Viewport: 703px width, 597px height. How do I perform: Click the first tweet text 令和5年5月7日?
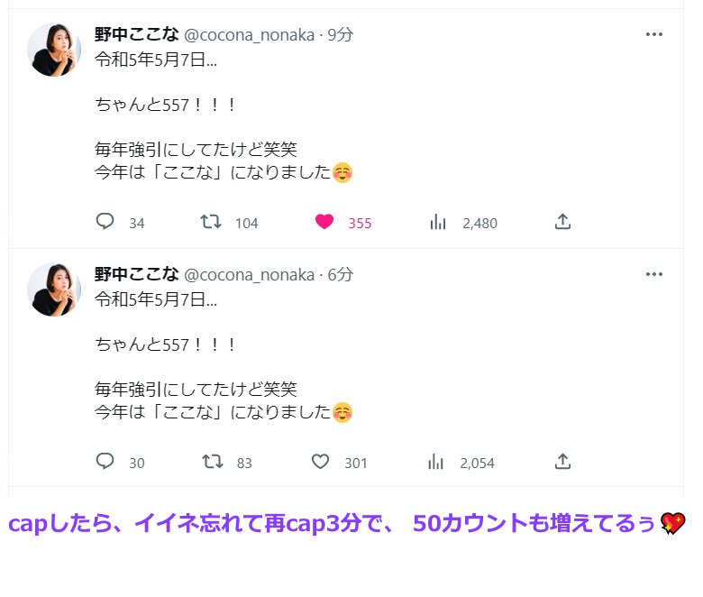pos(156,60)
